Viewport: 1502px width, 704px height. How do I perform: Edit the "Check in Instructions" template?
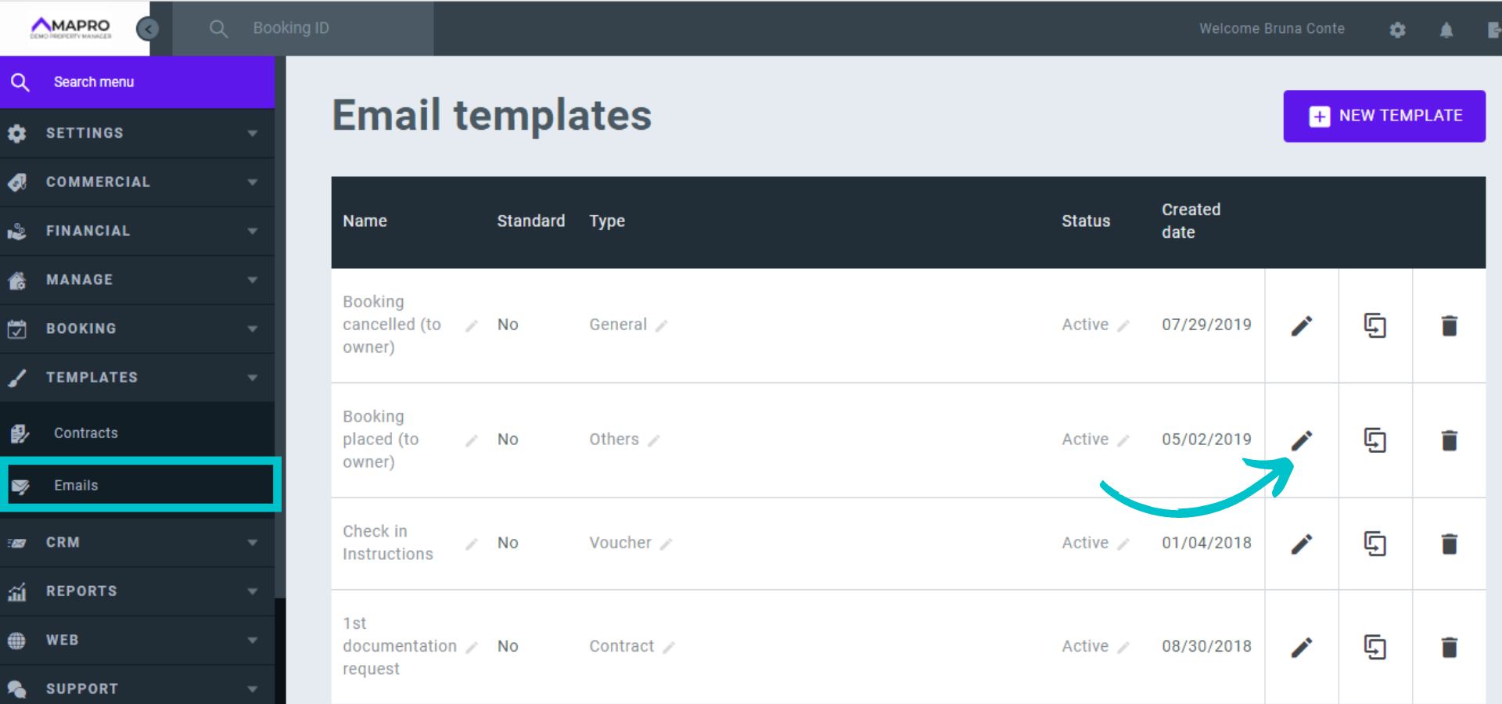pyautogui.click(x=1301, y=543)
